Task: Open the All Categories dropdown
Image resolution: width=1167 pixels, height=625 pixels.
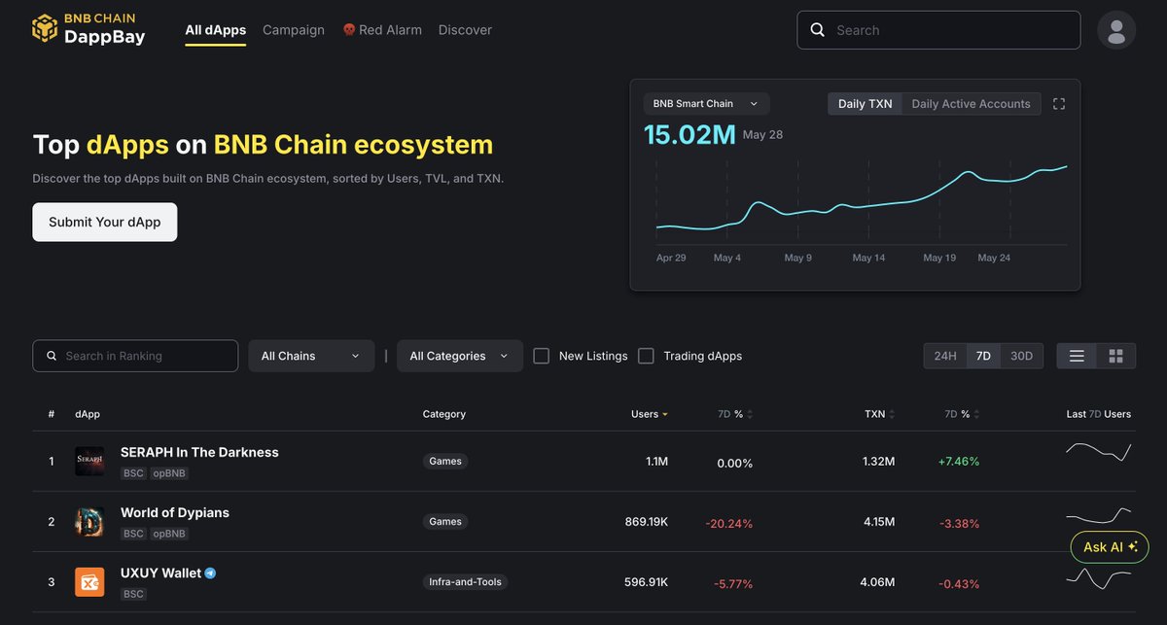Action: click(x=459, y=356)
